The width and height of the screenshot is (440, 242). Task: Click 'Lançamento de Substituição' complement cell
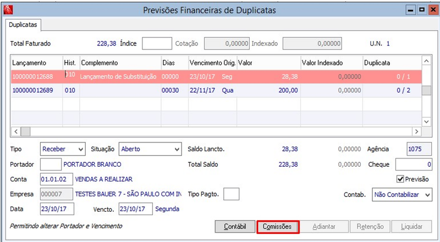[120, 76]
